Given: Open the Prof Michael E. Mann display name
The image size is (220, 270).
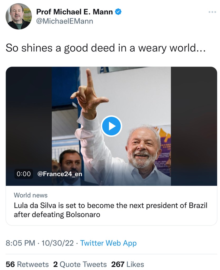Looking at the screenshot, I should (74, 12).
